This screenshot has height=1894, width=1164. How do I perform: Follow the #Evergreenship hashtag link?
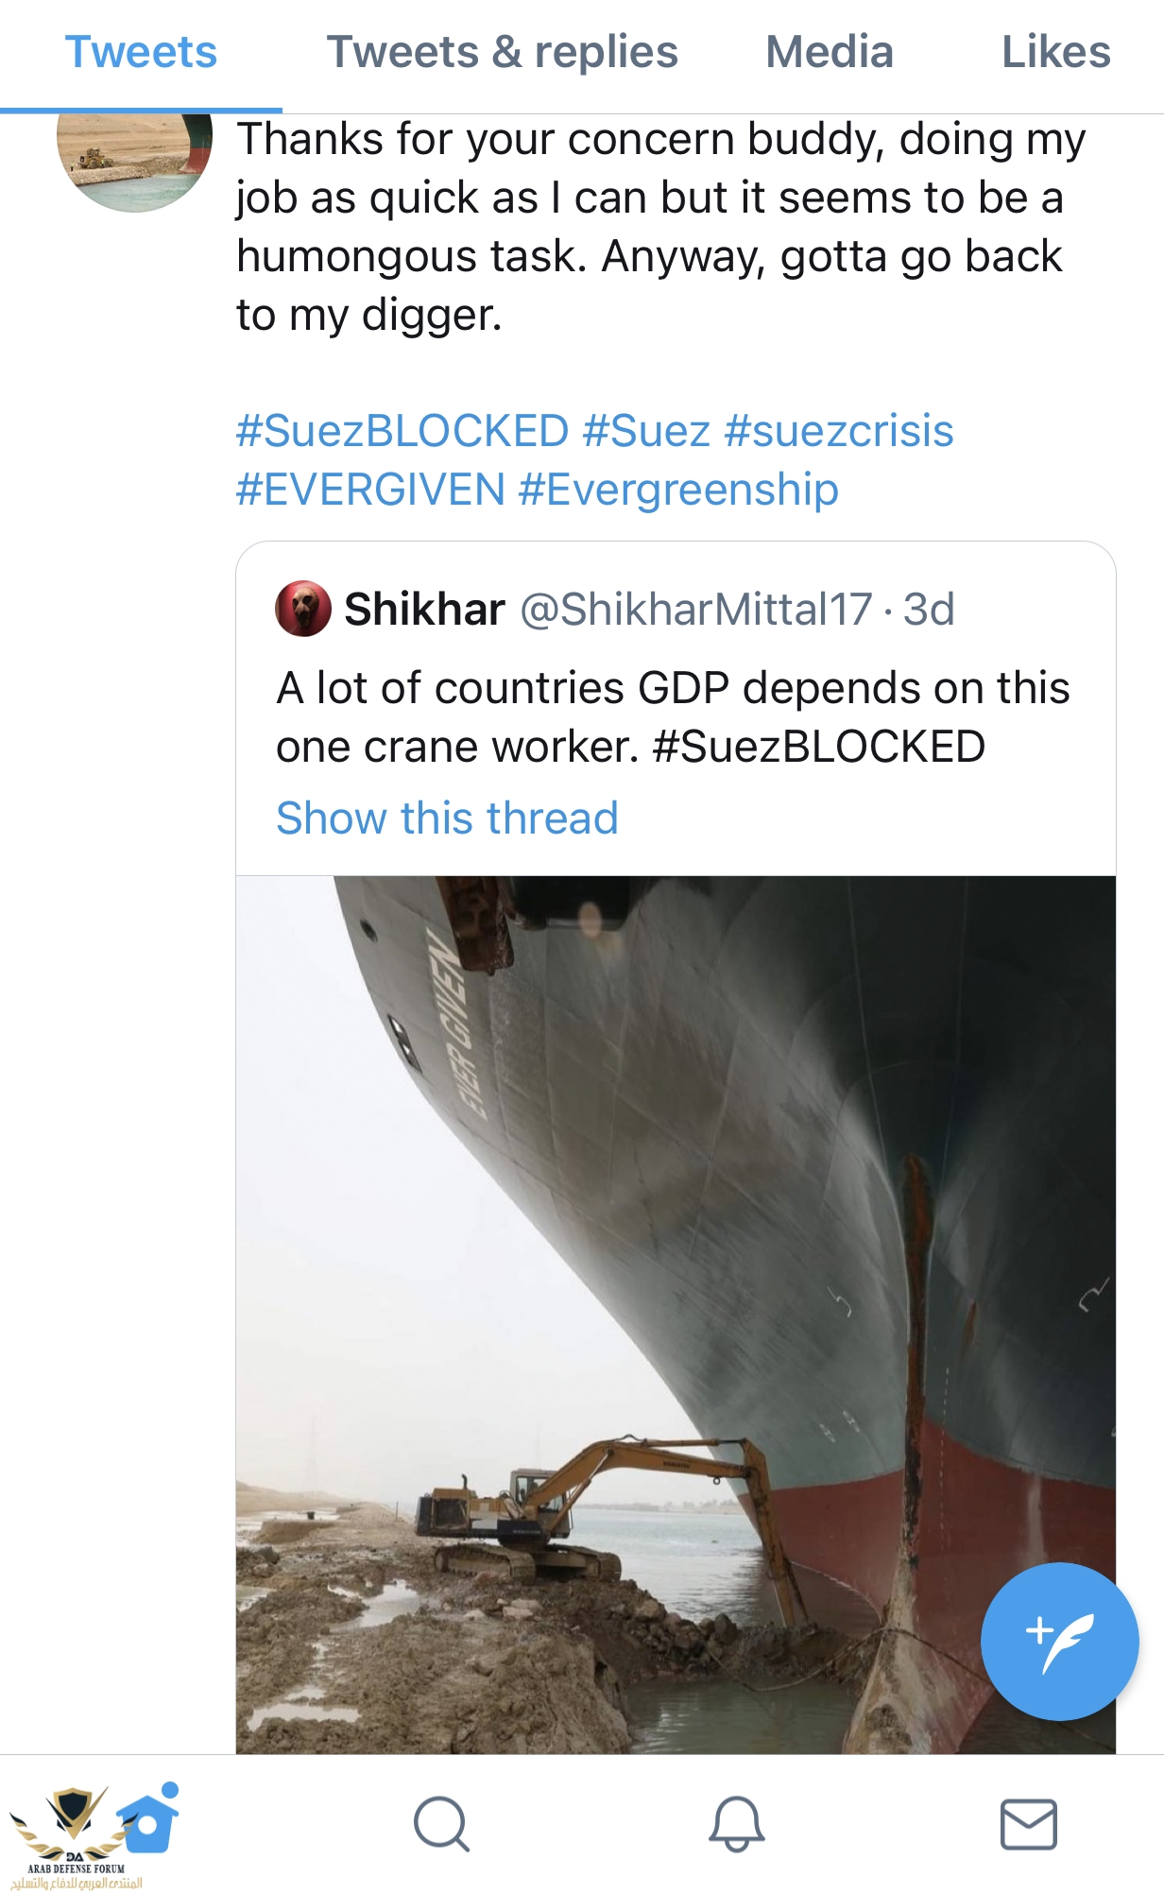point(678,490)
